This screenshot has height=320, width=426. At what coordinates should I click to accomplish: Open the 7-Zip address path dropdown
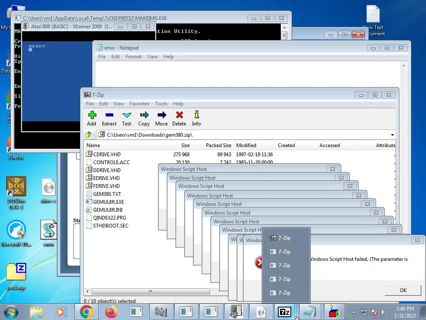click(x=392, y=135)
